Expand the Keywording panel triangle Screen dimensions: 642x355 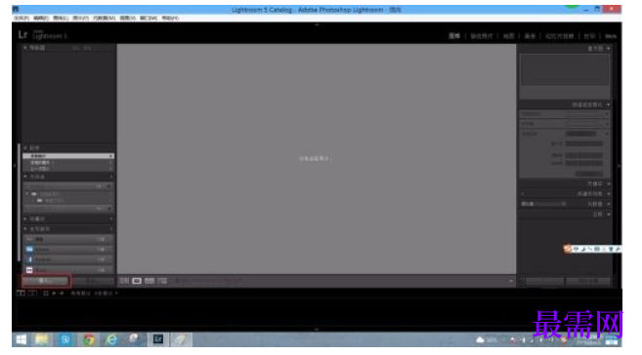click(x=609, y=183)
